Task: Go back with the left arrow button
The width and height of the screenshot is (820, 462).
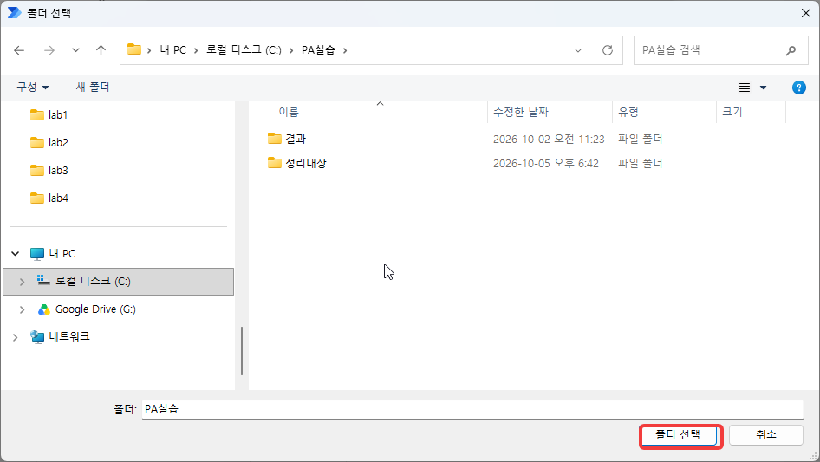Action: [x=19, y=50]
